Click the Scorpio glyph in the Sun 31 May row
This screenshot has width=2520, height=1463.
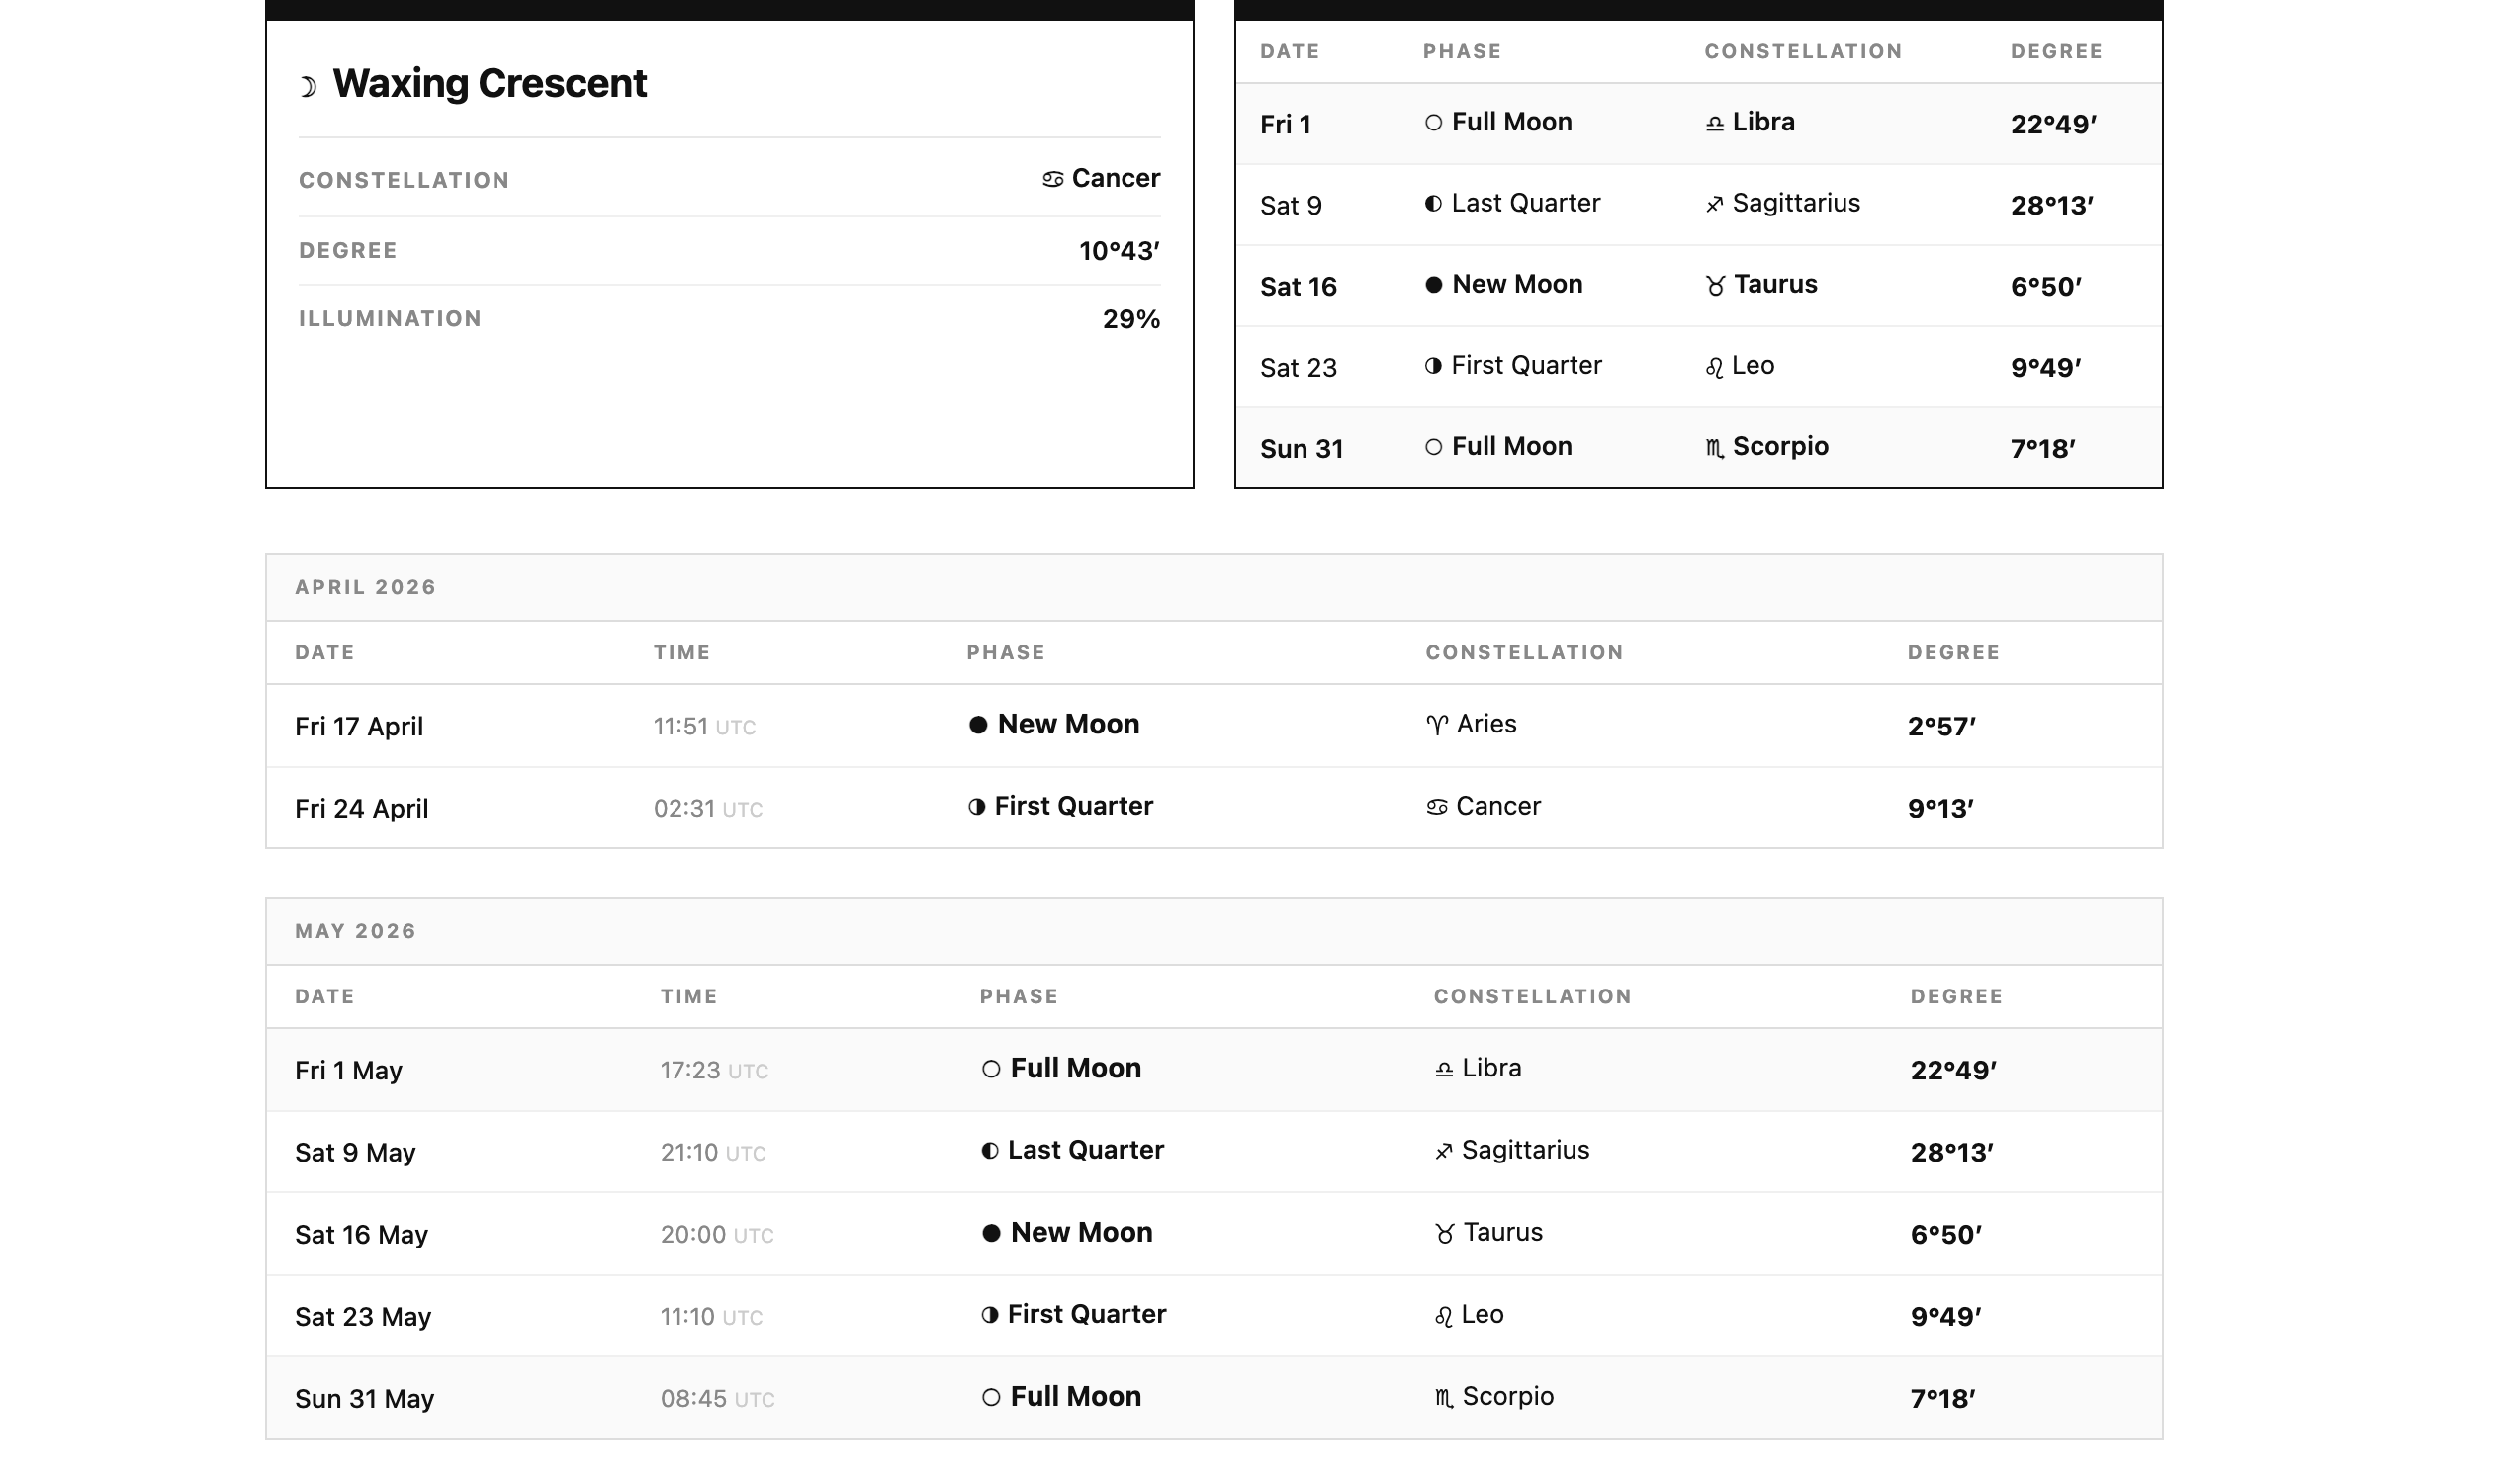pos(1444,1399)
